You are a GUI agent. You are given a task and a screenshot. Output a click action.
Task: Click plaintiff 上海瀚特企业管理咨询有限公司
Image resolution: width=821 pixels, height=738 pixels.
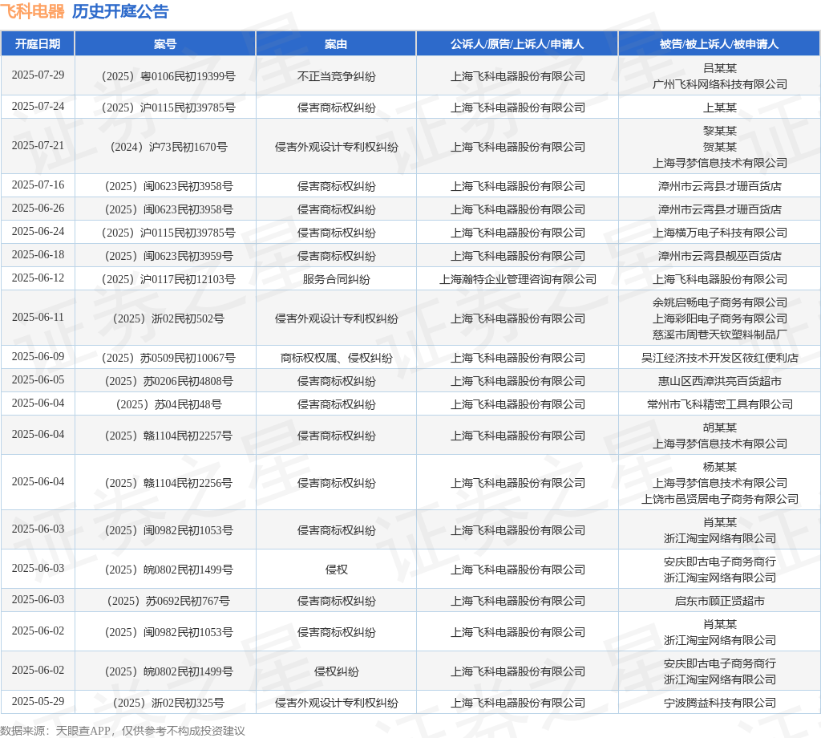click(517, 279)
